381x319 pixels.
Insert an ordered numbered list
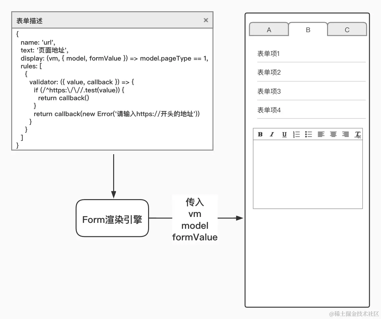coord(296,134)
